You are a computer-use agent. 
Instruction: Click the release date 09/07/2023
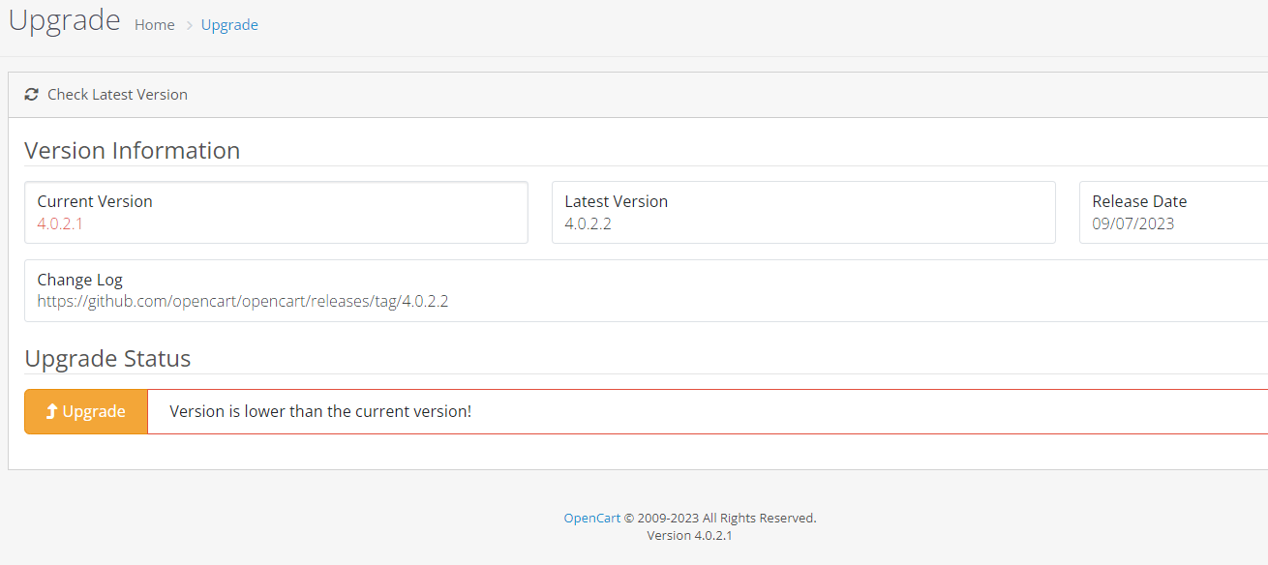[1133, 223]
